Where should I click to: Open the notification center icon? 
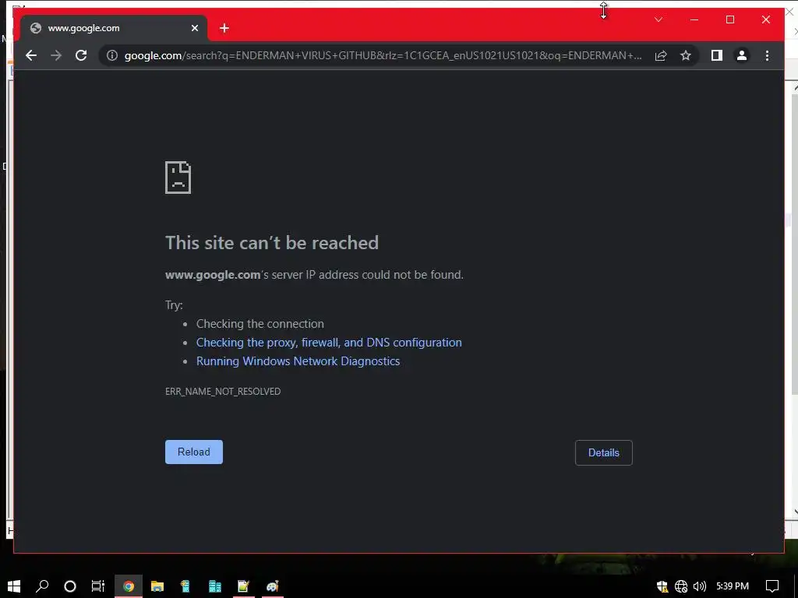772,586
